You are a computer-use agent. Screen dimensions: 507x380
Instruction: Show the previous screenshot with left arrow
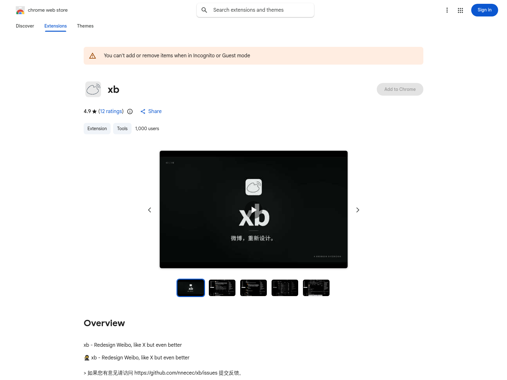(150, 210)
